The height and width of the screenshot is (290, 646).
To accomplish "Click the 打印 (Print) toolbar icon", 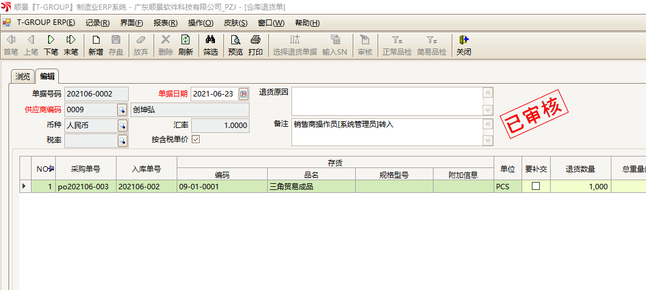I will pos(256,45).
